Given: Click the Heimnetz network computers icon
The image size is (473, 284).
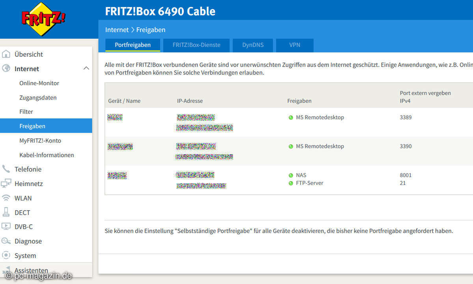Looking at the screenshot, I should pyautogui.click(x=6, y=183).
